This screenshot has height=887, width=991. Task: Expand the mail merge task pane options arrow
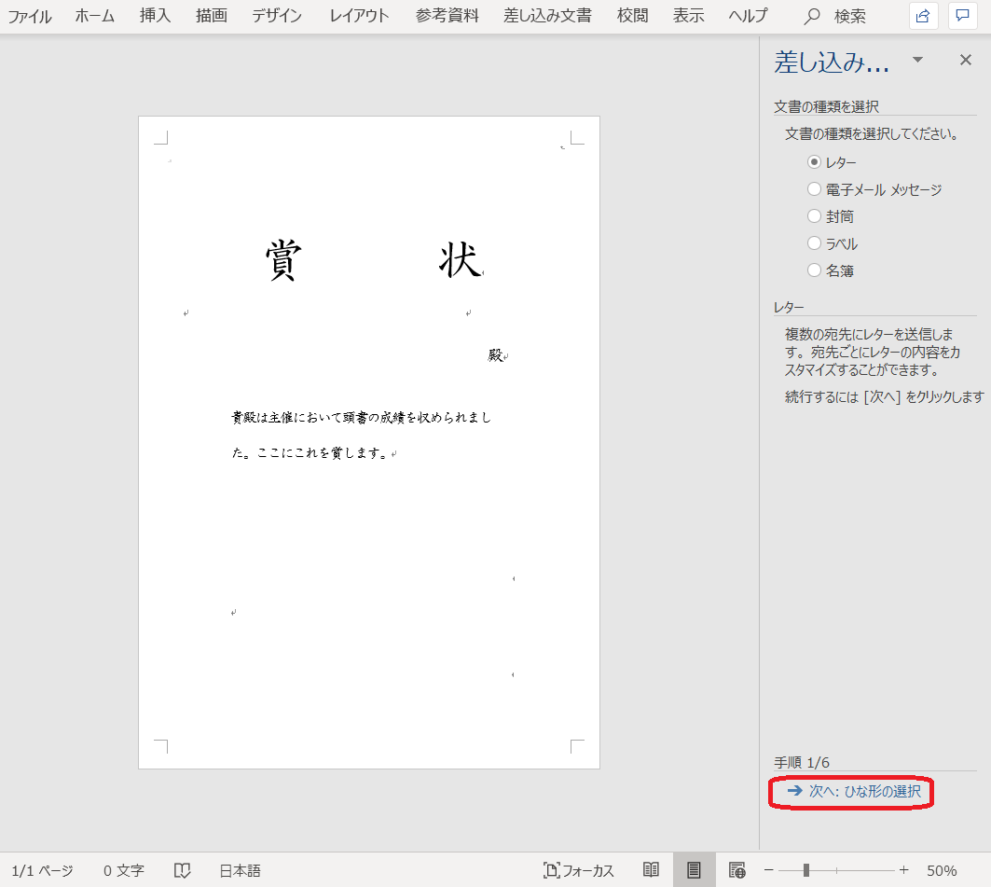pyautogui.click(x=917, y=61)
